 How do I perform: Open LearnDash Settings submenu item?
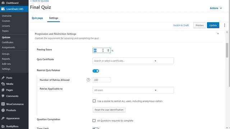[x=6, y=69]
